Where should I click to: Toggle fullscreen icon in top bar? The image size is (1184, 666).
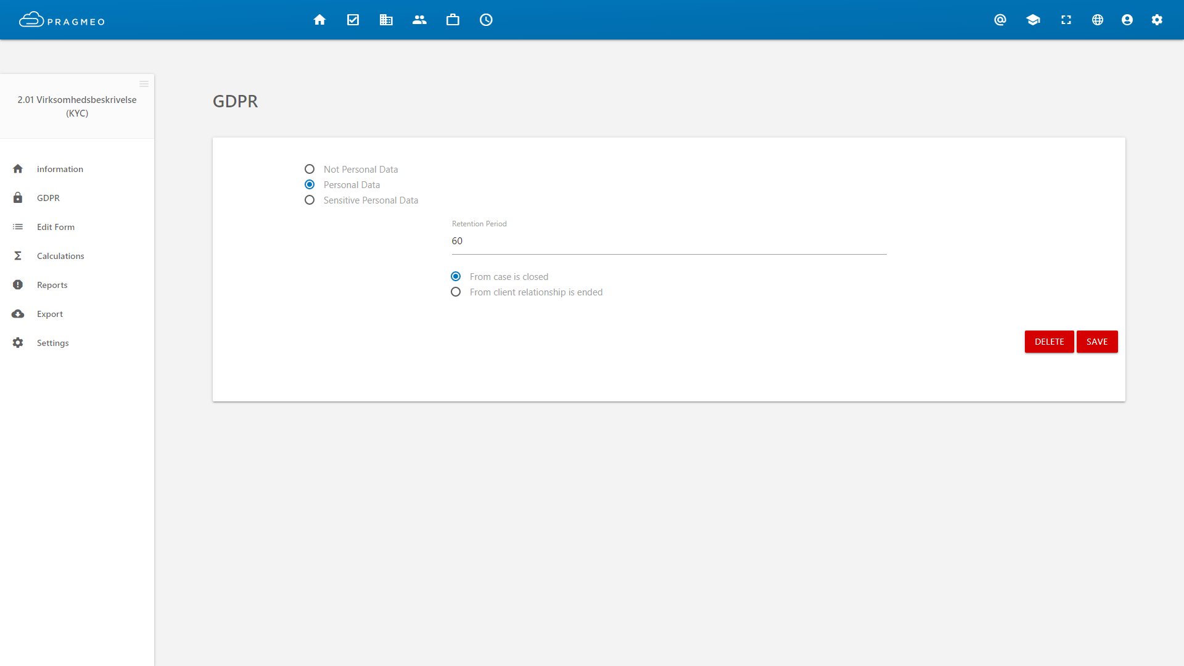(1066, 20)
